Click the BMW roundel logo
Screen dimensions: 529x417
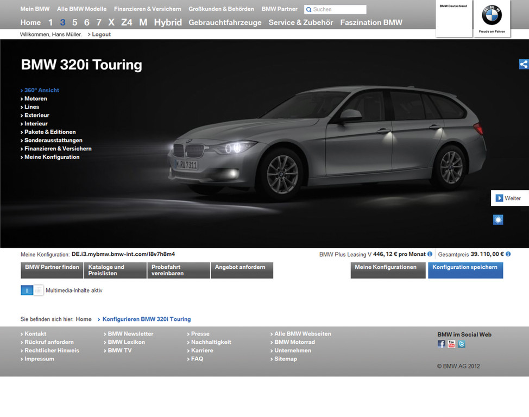492,15
